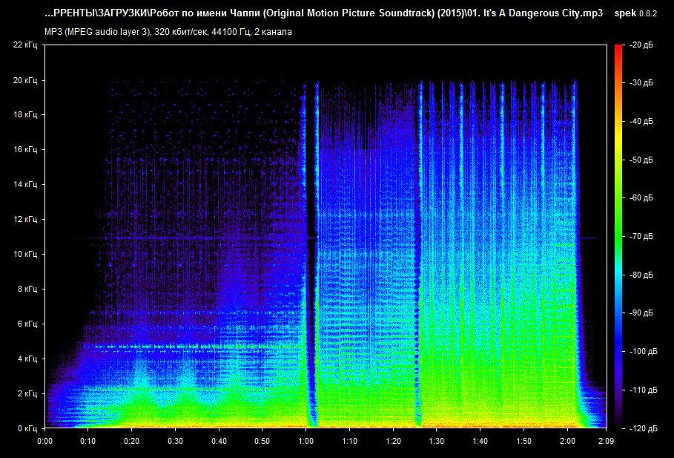This screenshot has width=674, height=458.
Task: Click the -120 дБ level label
Action: (641, 428)
